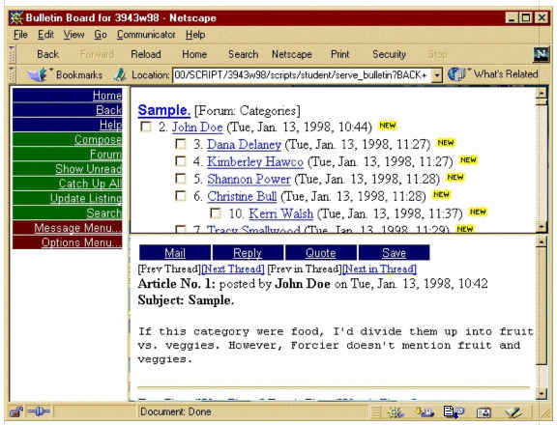The height and width of the screenshot is (425, 557).
Task: Open Kimberley Hawco's message link
Action: [x=255, y=161]
